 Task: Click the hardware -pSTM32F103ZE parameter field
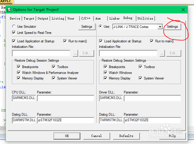click(x=152, y=120)
